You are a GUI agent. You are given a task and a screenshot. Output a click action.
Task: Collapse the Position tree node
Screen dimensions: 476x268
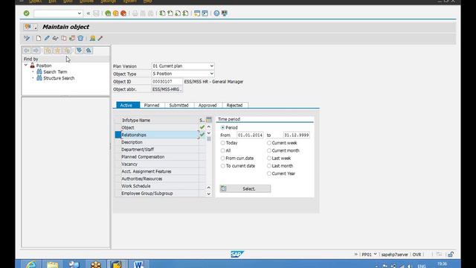point(26,66)
